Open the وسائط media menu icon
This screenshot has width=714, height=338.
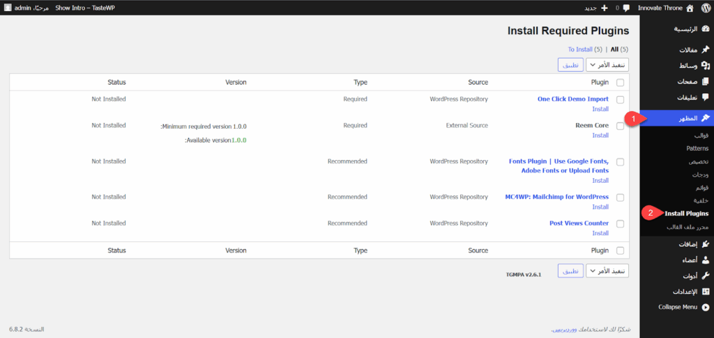[706, 66]
